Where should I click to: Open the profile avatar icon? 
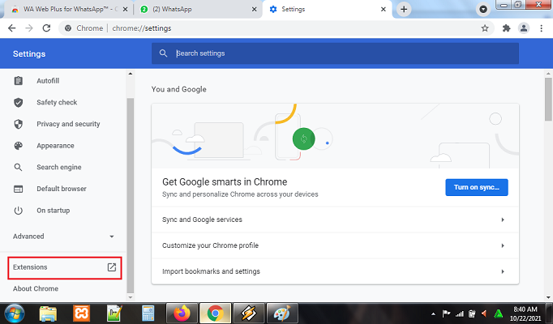pyautogui.click(x=524, y=28)
